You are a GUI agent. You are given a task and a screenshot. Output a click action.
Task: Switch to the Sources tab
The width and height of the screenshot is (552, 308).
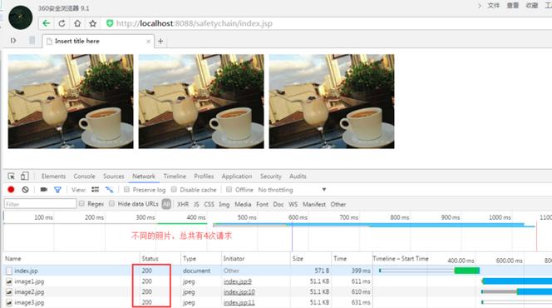coord(113,176)
